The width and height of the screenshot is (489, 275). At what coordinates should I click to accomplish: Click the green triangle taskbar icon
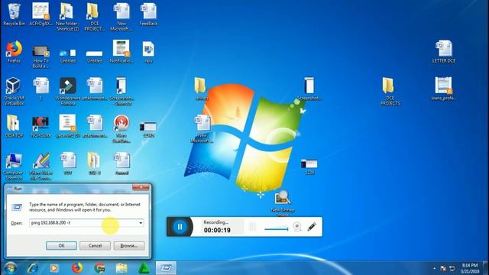coord(144,268)
